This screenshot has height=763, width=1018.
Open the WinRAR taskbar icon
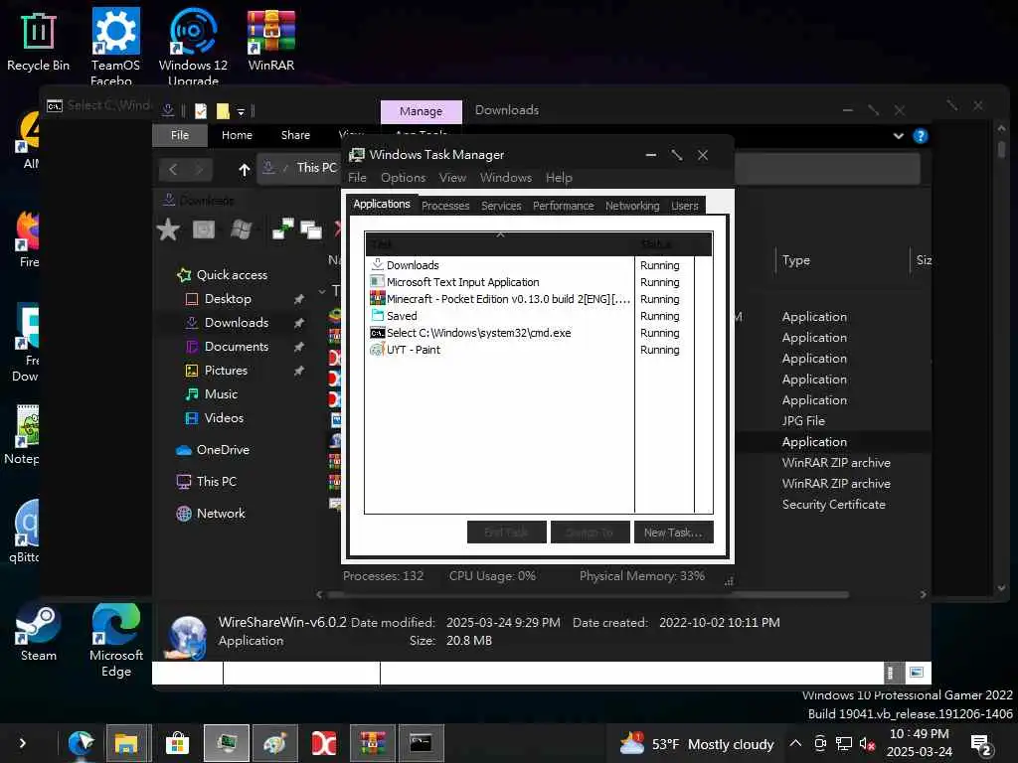pos(372,743)
